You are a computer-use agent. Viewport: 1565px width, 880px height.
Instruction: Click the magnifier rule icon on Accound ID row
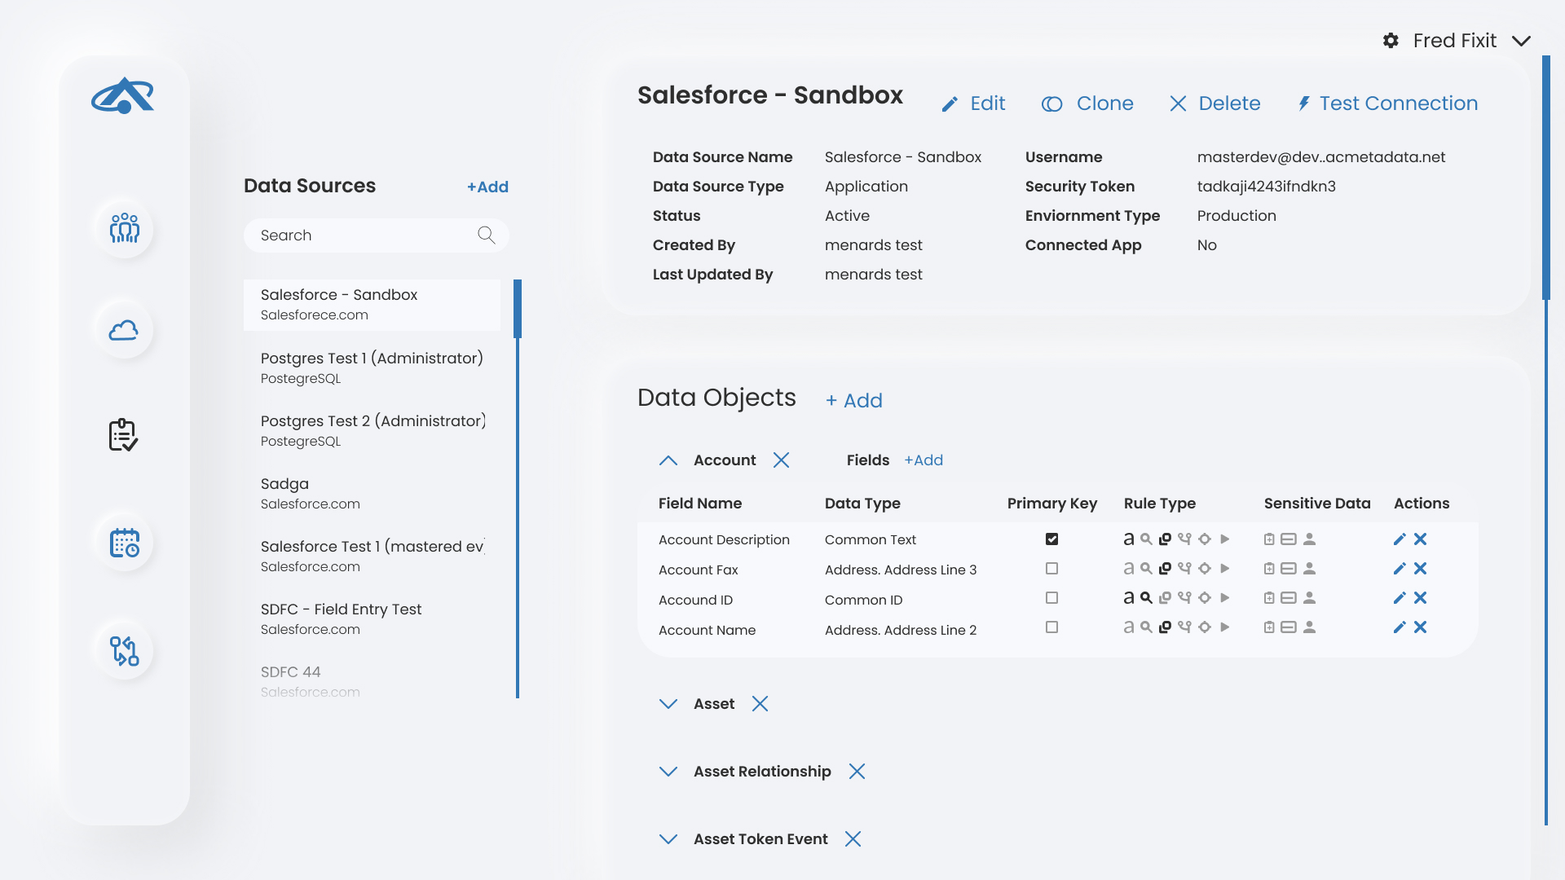[1146, 597]
